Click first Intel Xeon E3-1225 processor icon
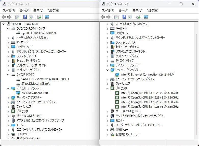The image size is (199, 146). click(117, 93)
